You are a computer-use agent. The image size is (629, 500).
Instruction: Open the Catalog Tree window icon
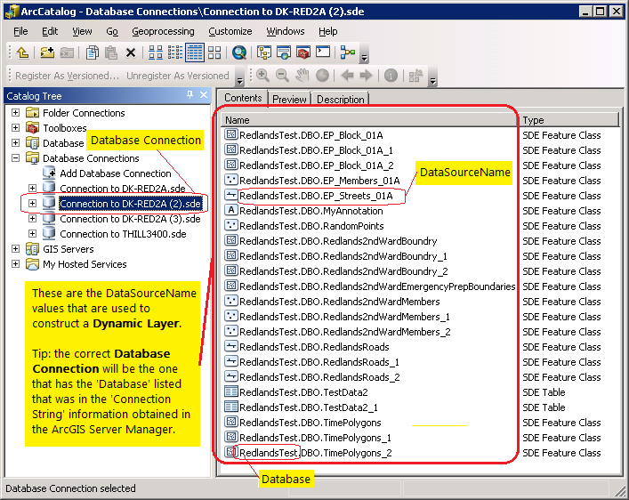click(x=264, y=52)
